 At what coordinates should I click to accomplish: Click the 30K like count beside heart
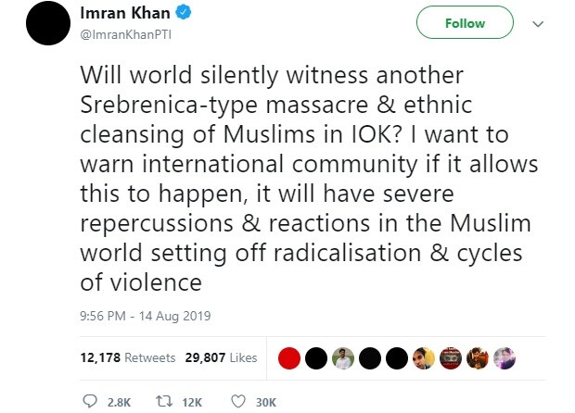tap(265, 401)
